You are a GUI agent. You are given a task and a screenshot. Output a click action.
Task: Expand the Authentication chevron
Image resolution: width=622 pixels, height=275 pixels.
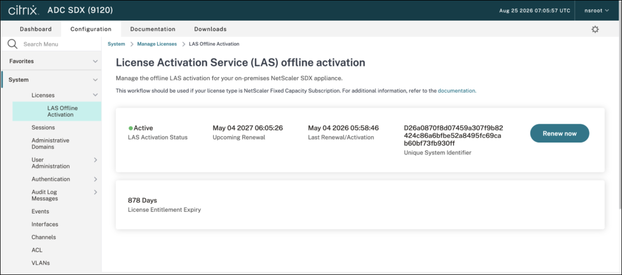[x=95, y=179]
